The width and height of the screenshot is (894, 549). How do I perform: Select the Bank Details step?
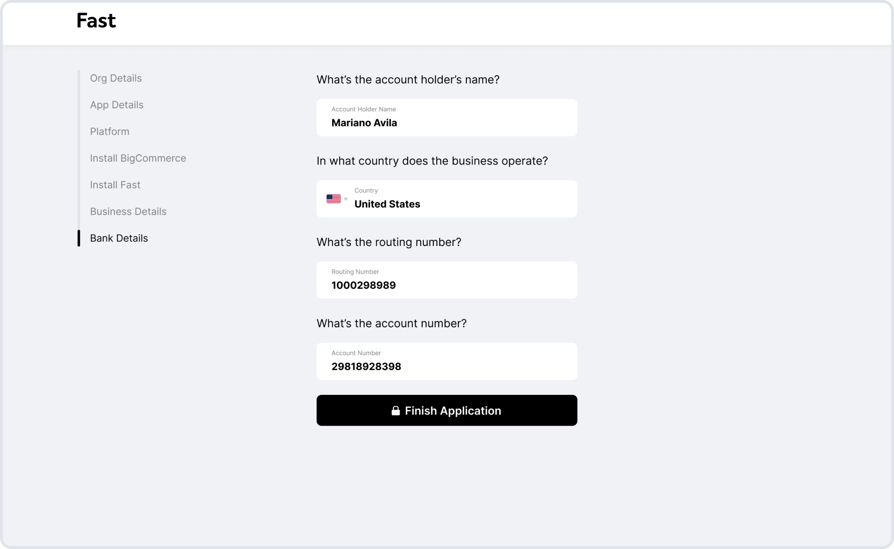pos(119,238)
